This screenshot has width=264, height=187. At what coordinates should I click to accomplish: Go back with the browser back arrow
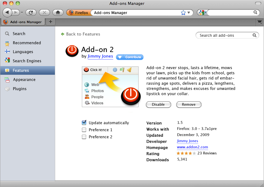[7, 13]
